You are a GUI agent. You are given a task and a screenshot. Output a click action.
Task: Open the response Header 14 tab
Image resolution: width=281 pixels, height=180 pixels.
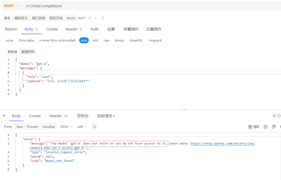coord(59,116)
